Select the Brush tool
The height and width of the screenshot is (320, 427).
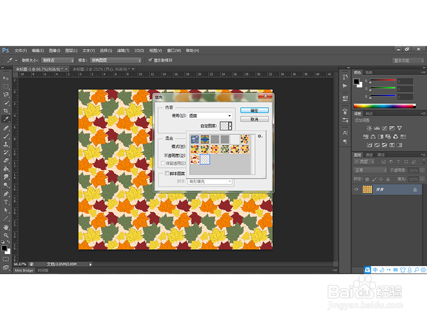[x=6, y=136]
